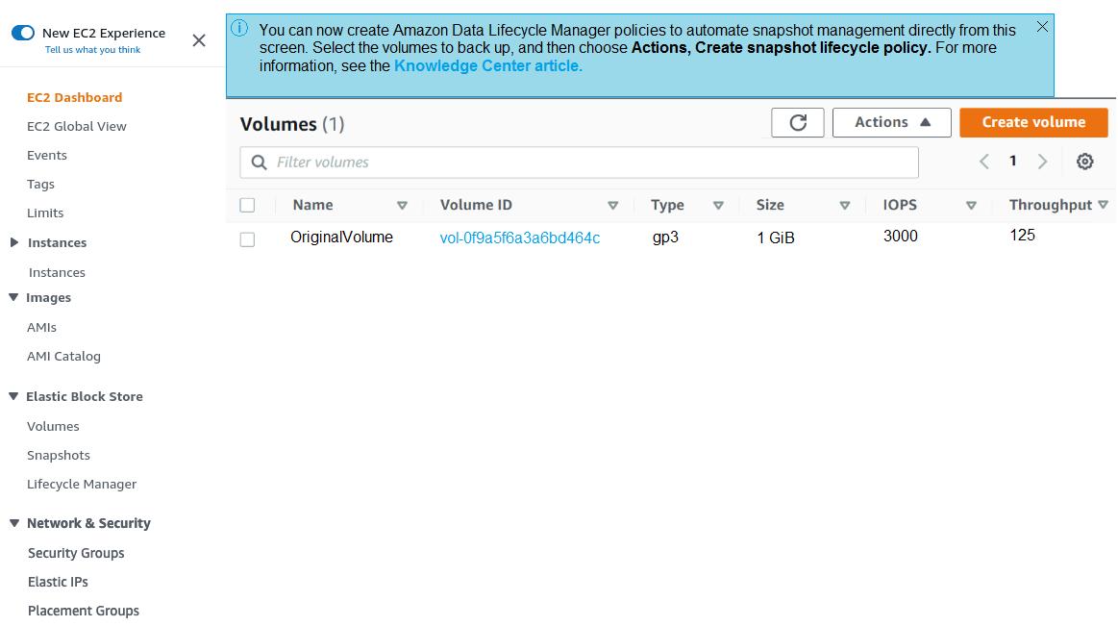Screen dimensions: 1118x626
Task: Click the search magnifier icon in filter
Action: pyautogui.click(x=259, y=163)
